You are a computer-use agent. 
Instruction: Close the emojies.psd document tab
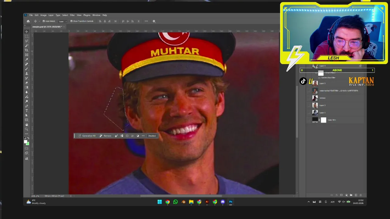click(64, 27)
